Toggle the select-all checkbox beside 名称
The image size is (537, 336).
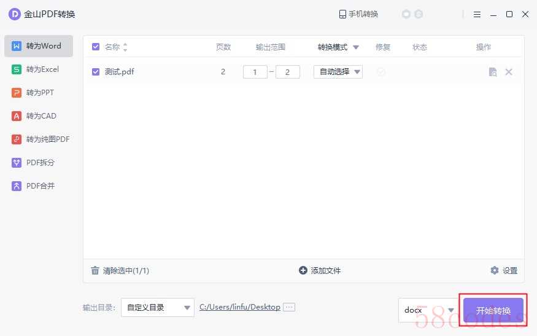pyautogui.click(x=96, y=47)
